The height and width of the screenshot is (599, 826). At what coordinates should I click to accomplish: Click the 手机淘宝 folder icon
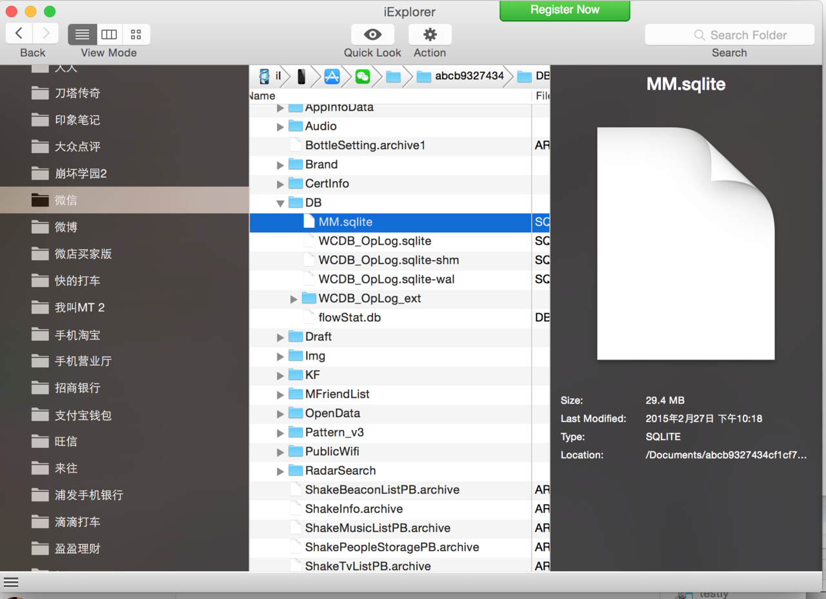pyautogui.click(x=40, y=335)
